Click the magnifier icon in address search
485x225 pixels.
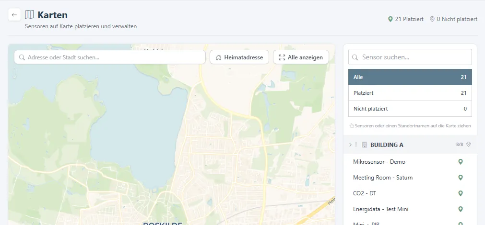pyautogui.click(x=22, y=57)
